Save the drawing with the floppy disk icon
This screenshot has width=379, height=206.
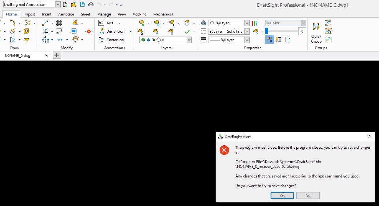pyautogui.click(x=82, y=4)
